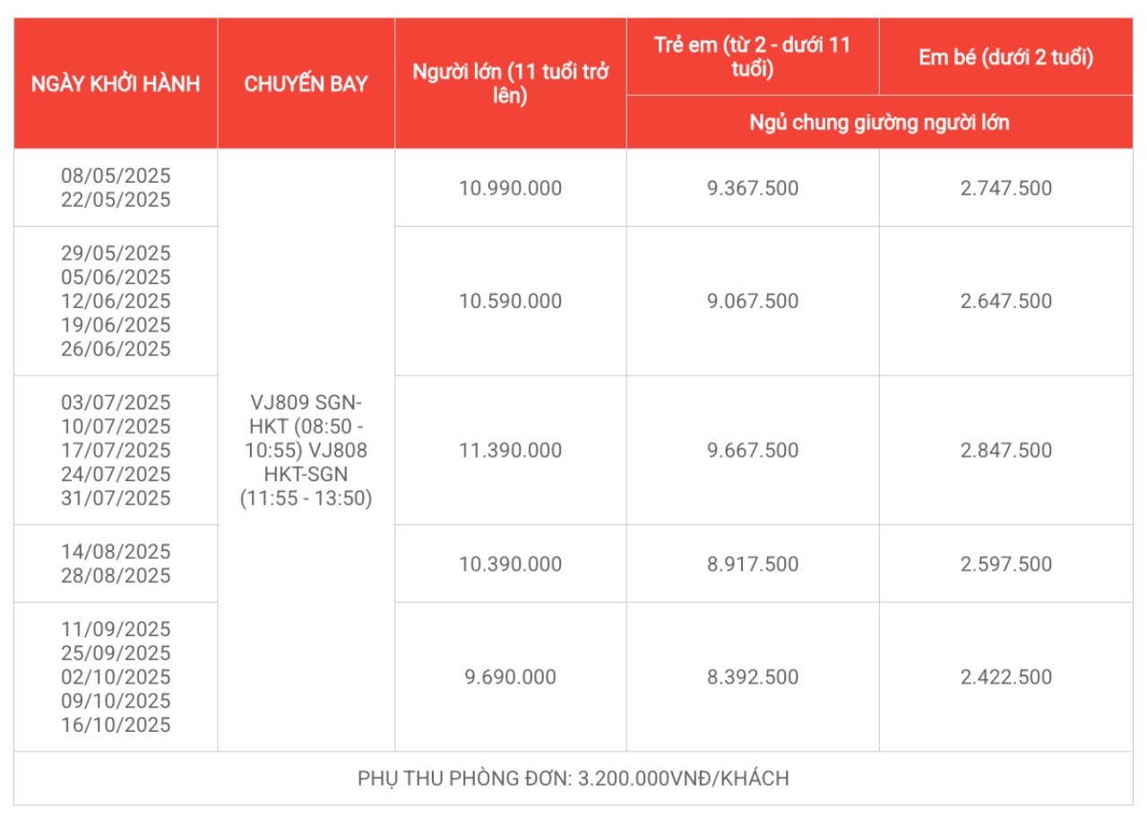The height and width of the screenshot is (817, 1147).
Task: Select departure date 16/10/2025
Action: click(x=116, y=726)
